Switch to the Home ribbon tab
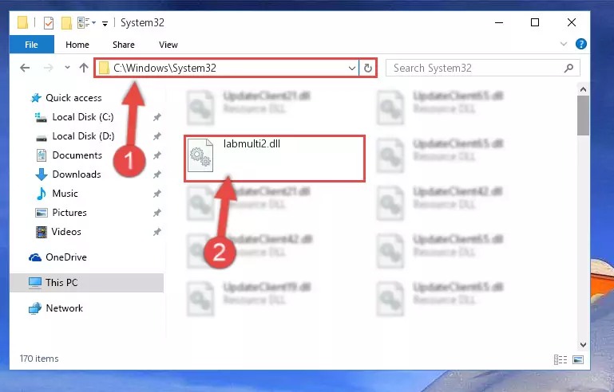Viewport: 614px width, 392px height. [77, 45]
